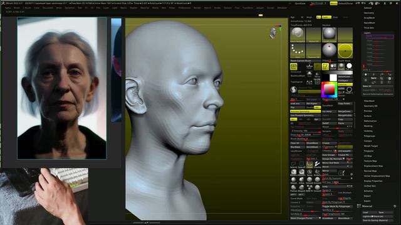This screenshot has height=225, width=401.
Task: Select the sphere icon with red dot
Action: (329, 51)
